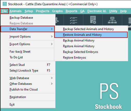Click the person silhouette toolbar icon
This screenshot has width=131, height=111.
pos(57,20)
